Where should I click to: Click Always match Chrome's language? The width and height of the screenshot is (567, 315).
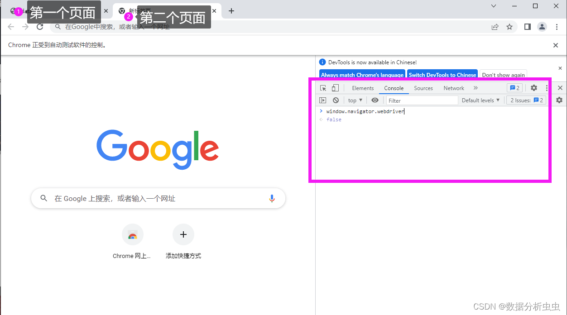(x=362, y=75)
